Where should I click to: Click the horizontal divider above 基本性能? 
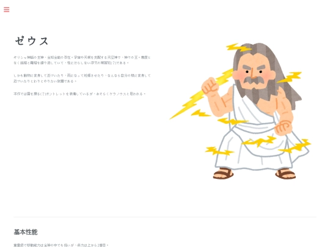[x=165, y=217]
